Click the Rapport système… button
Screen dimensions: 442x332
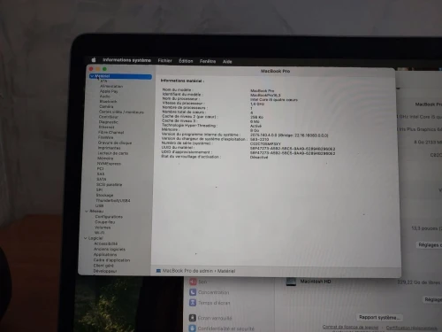[x=379, y=318]
